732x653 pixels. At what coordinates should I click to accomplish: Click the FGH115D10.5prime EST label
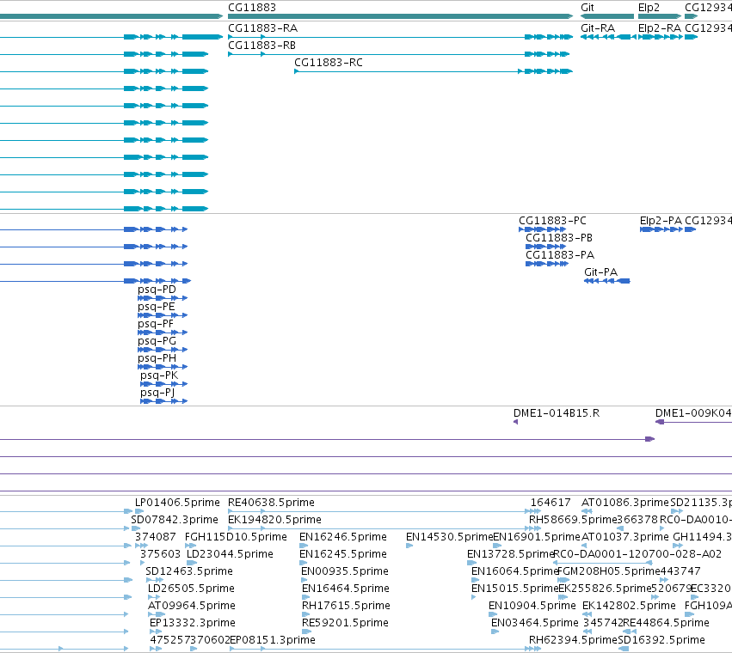236,537
